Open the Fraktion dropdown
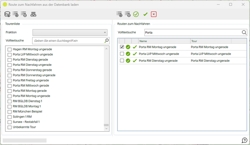The image size is (250, 145). (70, 32)
